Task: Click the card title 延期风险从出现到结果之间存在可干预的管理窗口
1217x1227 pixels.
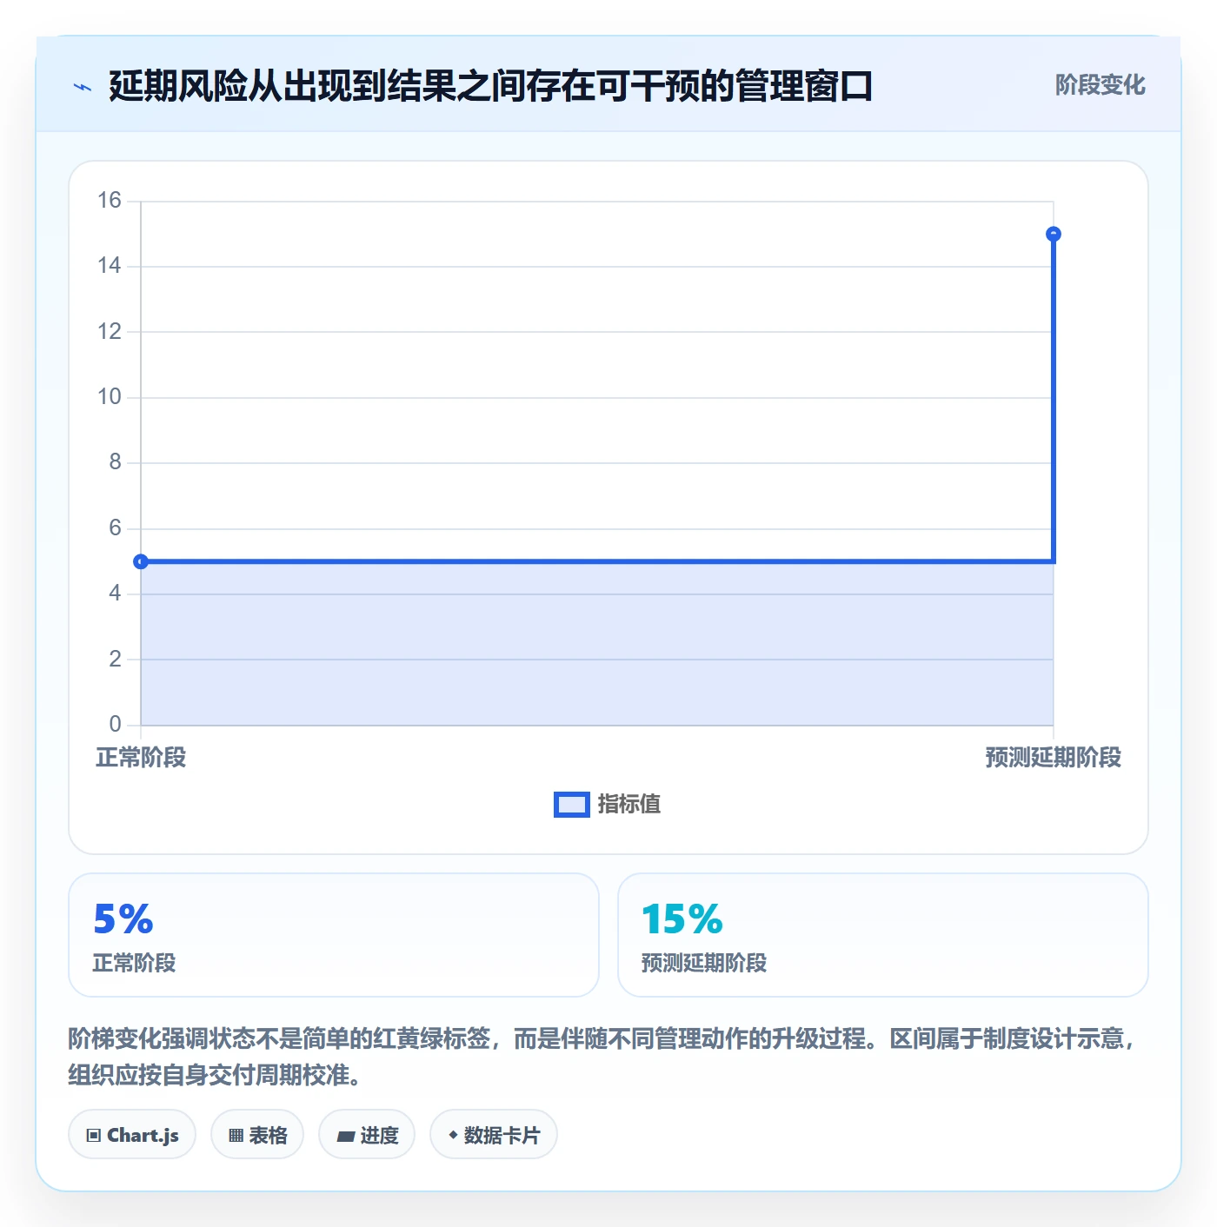Action: (491, 86)
